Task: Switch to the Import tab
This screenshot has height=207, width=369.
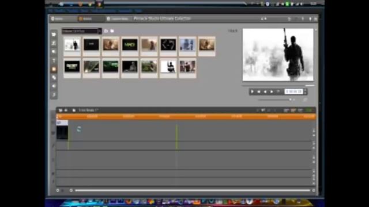Action: coord(57,19)
